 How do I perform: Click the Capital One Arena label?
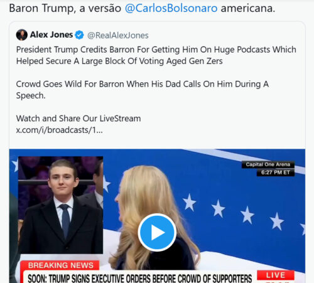coord(268,164)
